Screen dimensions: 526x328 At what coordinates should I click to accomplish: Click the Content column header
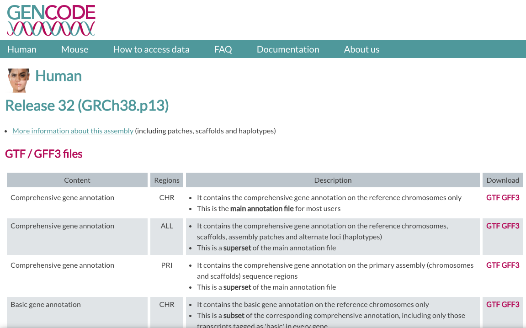point(77,180)
